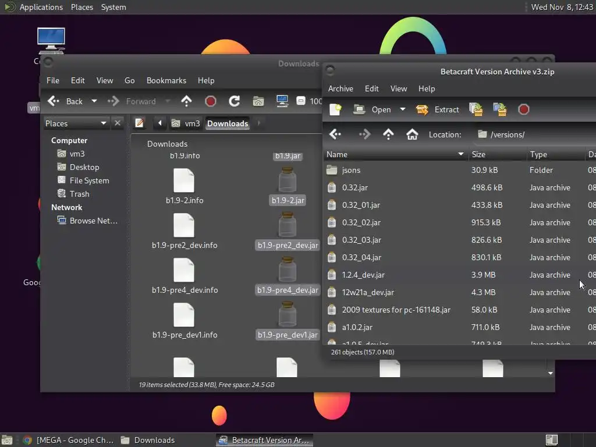The image size is (596, 447).
Task: Sort archive list by Size column
Action: pyautogui.click(x=497, y=154)
